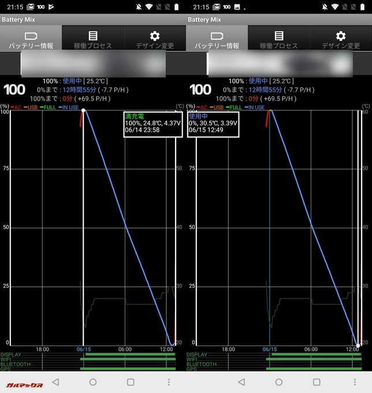Select バッテリー情報 battery tab in right screen
372x393 pixels.
tap(217, 39)
